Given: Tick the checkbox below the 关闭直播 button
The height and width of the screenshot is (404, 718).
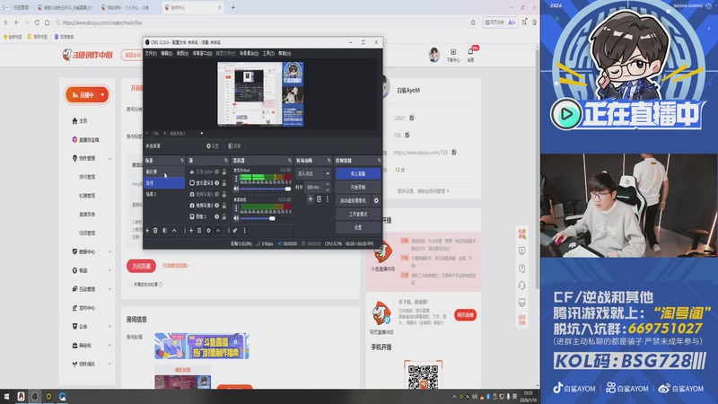Looking at the screenshot, I should pyautogui.click(x=130, y=284).
